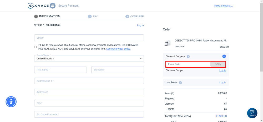Click the Total £699.00 amount

click(x=221, y=116)
